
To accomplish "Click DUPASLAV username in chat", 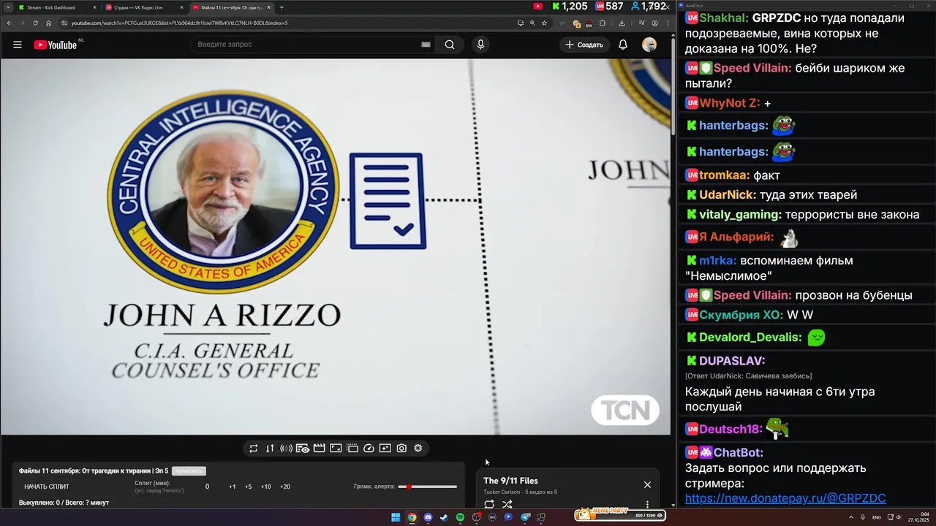I will coord(732,361).
